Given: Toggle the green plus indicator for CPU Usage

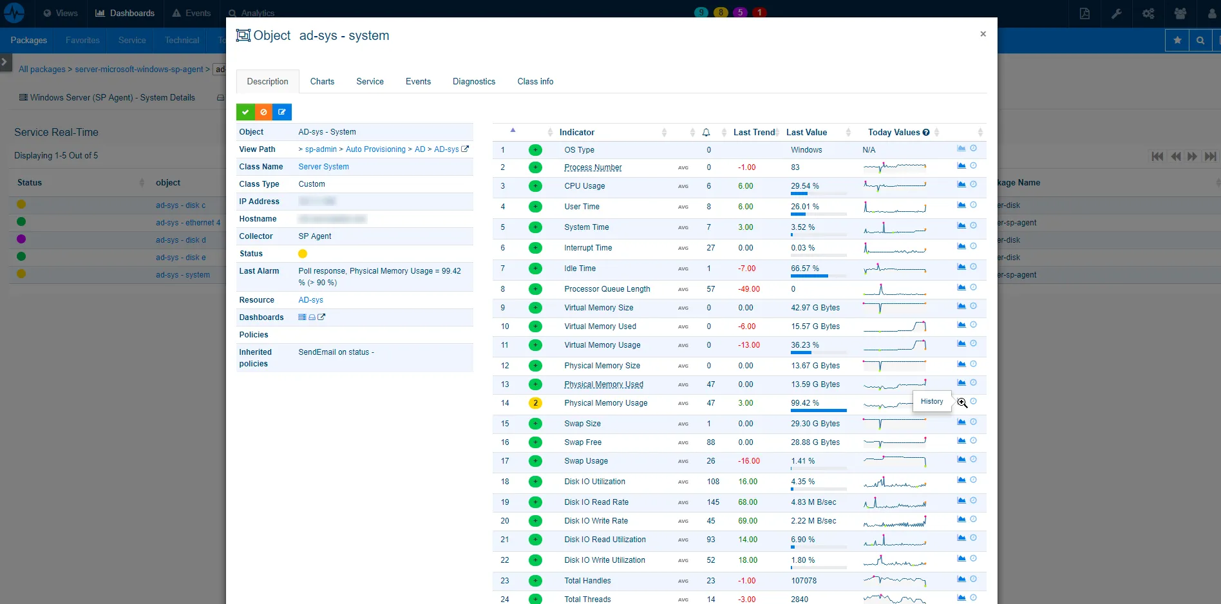Looking at the screenshot, I should click(x=535, y=186).
